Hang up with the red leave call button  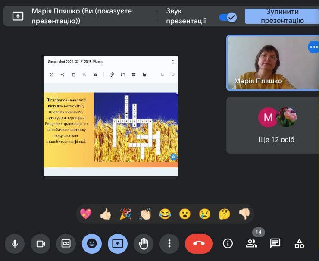(x=199, y=244)
